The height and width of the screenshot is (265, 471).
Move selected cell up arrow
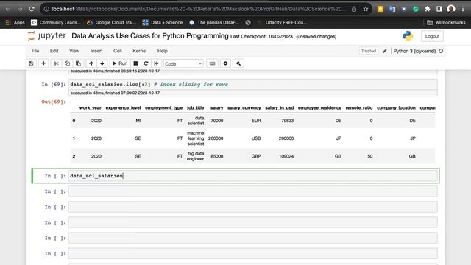[x=91, y=63]
